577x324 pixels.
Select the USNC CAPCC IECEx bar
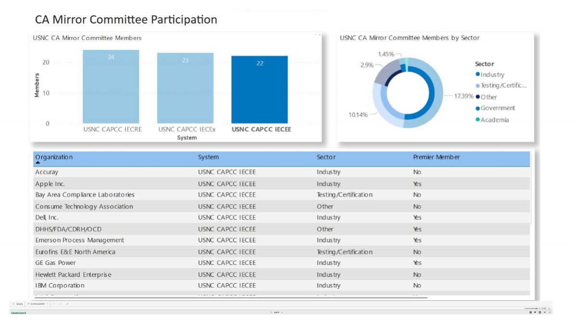click(185, 88)
